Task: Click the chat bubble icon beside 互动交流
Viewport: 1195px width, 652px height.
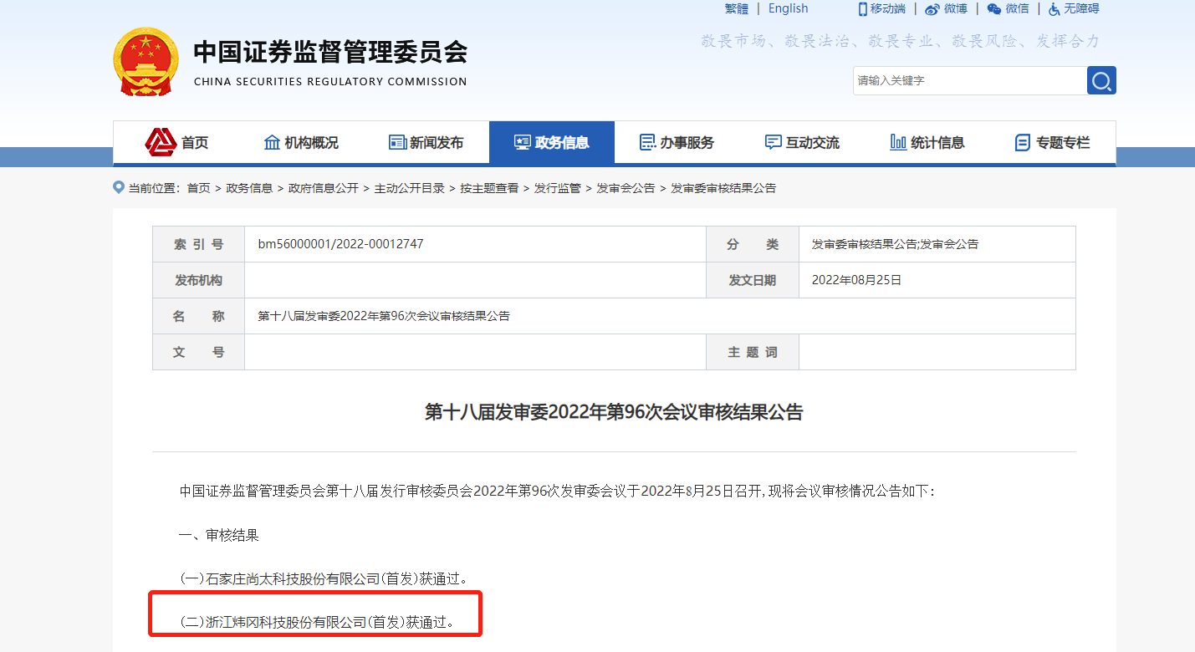Action: (x=774, y=142)
